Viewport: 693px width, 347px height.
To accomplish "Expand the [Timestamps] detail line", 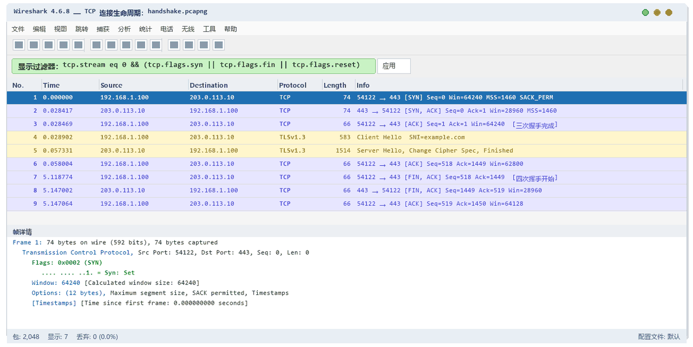I will (x=140, y=303).
